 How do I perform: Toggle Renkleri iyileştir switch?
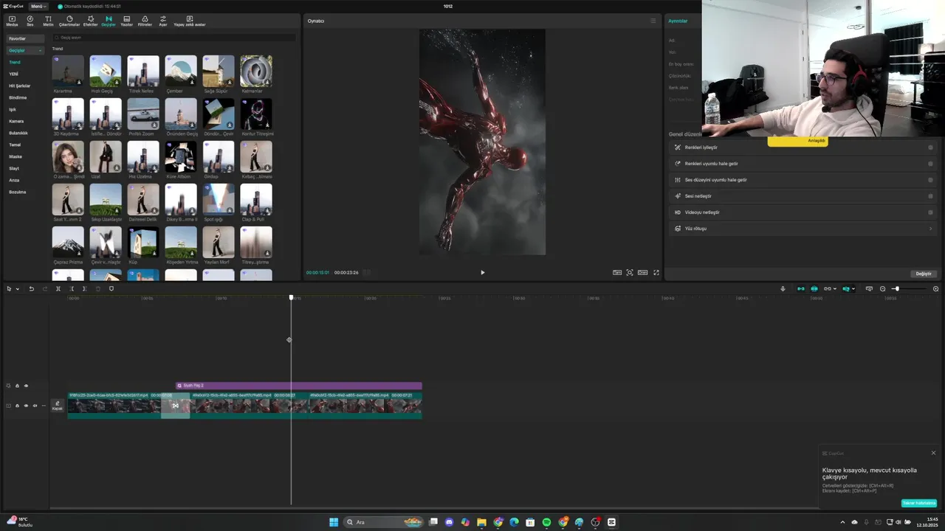pyautogui.click(x=930, y=147)
